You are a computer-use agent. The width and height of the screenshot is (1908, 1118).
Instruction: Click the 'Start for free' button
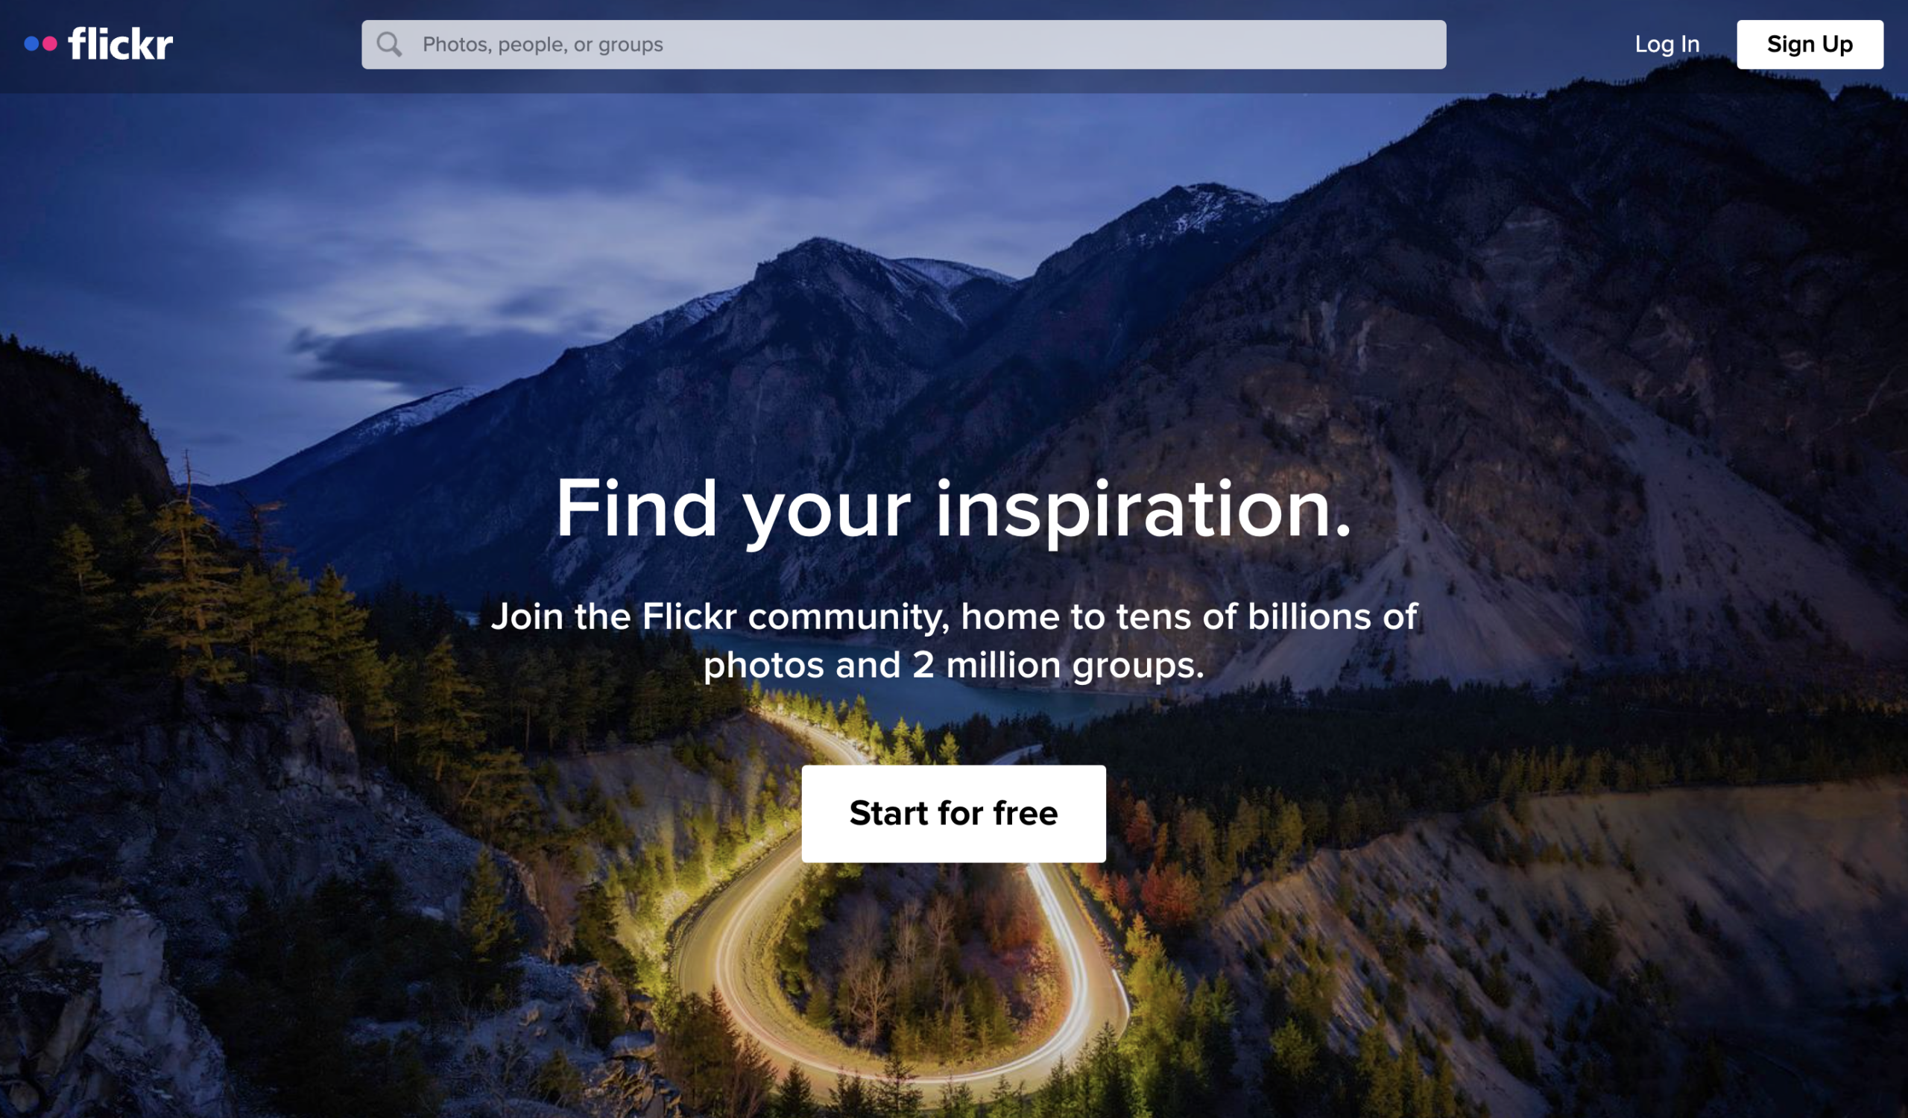point(953,814)
